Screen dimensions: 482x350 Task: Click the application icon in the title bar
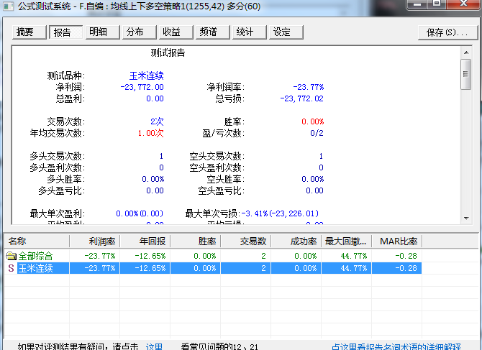8,7
